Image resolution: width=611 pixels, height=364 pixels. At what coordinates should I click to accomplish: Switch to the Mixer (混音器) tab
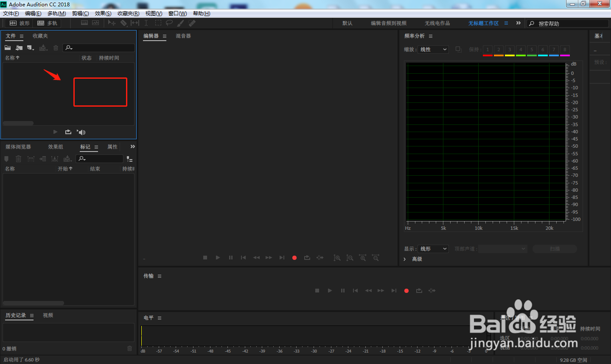[183, 36]
